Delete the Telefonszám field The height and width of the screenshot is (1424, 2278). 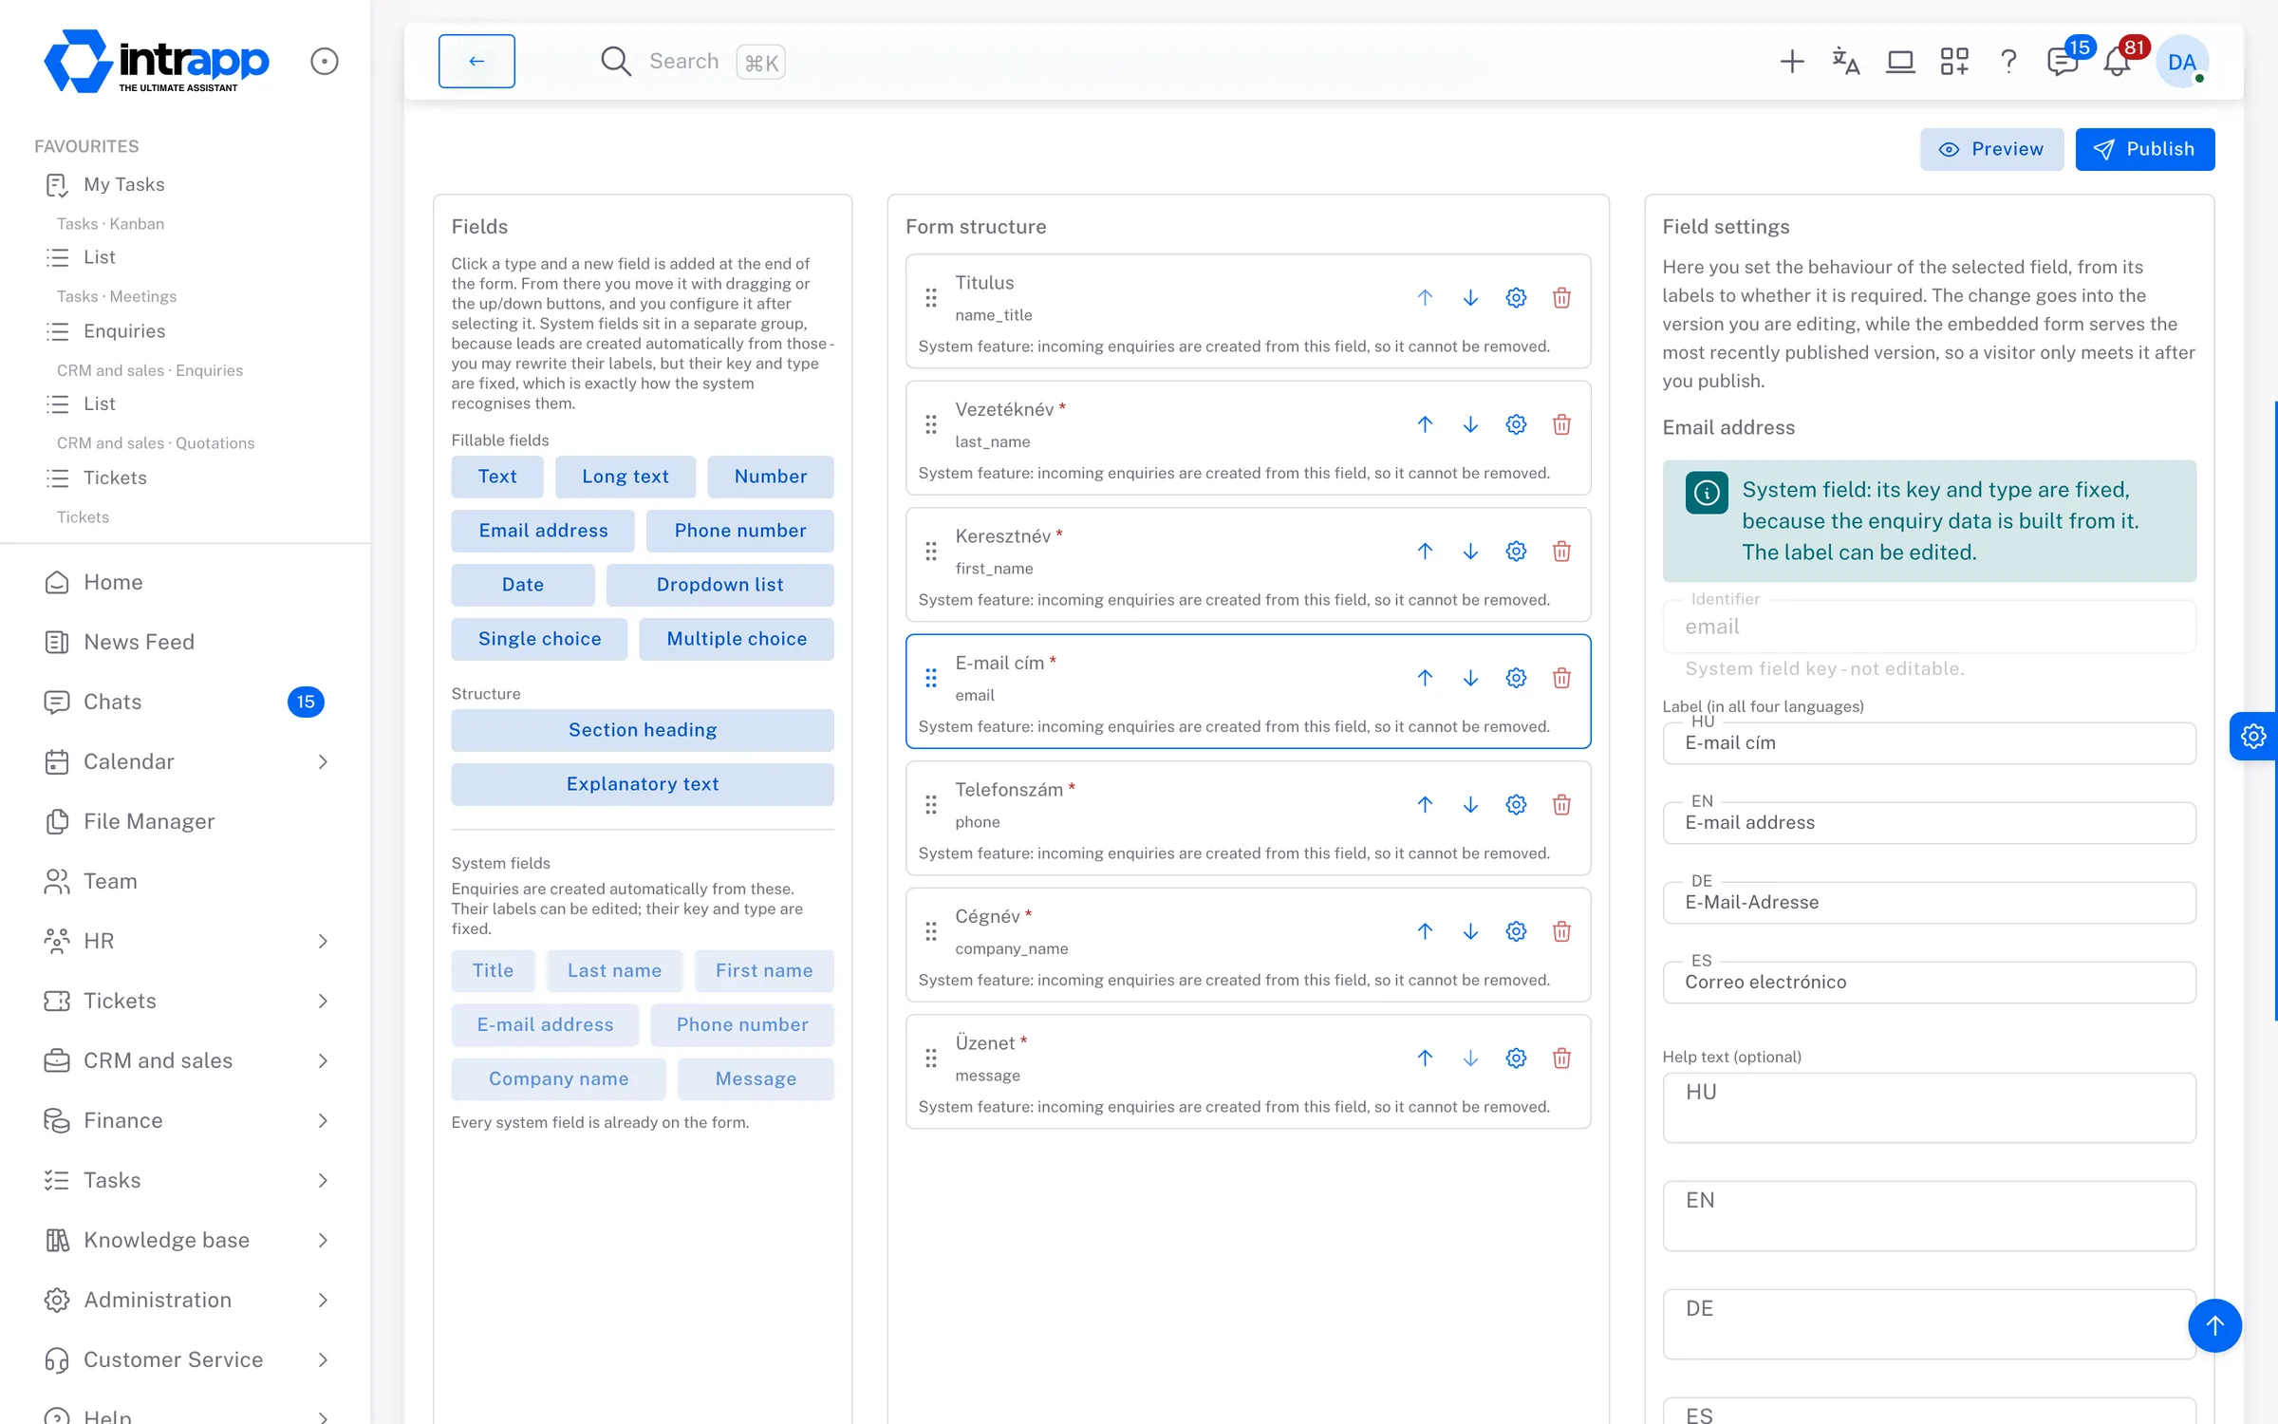(x=1561, y=805)
